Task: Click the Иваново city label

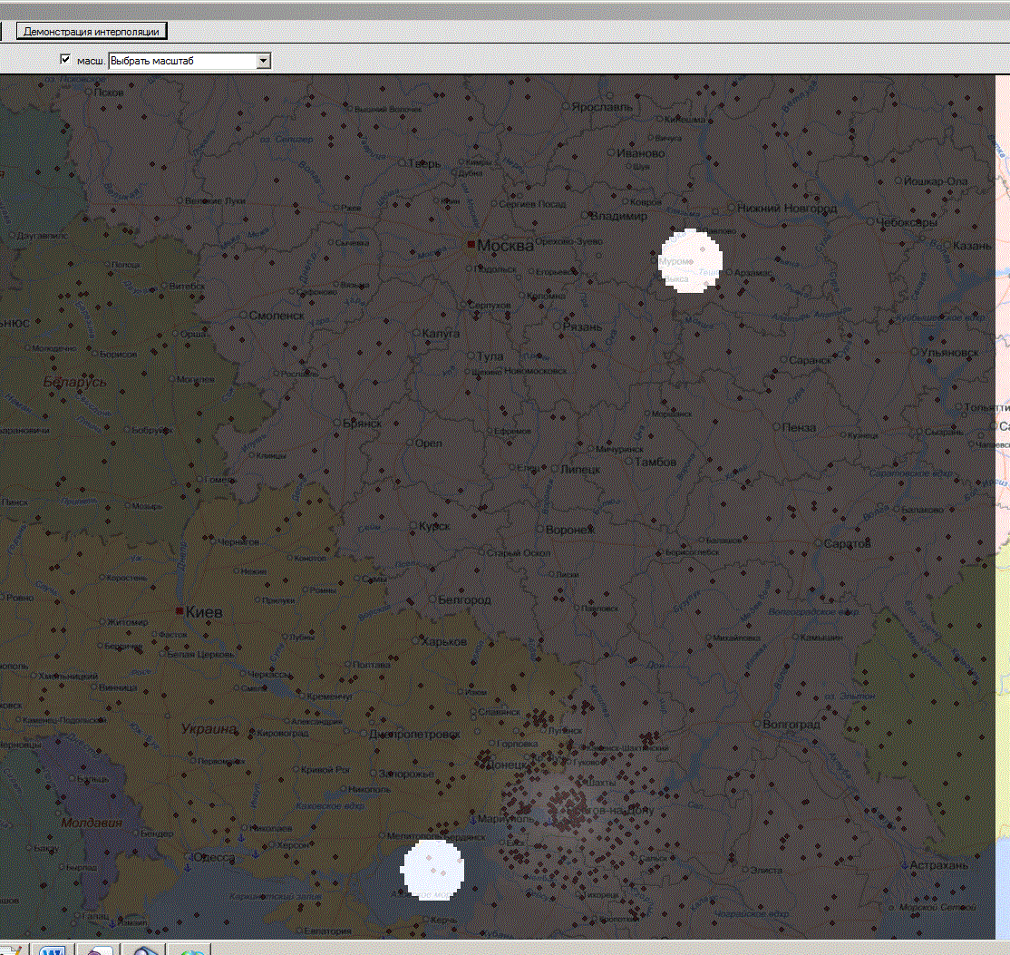Action: coord(641,153)
